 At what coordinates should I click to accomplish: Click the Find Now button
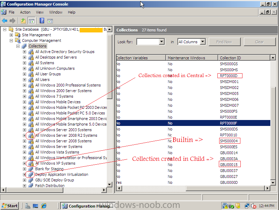224,42
